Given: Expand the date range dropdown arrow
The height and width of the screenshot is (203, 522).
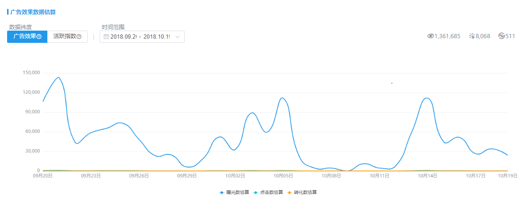Looking at the screenshot, I should point(178,37).
